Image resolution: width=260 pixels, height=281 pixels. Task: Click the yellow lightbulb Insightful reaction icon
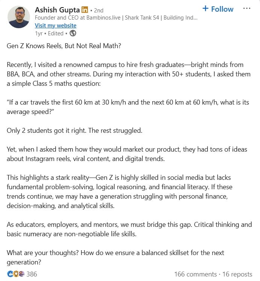tap(15, 274)
